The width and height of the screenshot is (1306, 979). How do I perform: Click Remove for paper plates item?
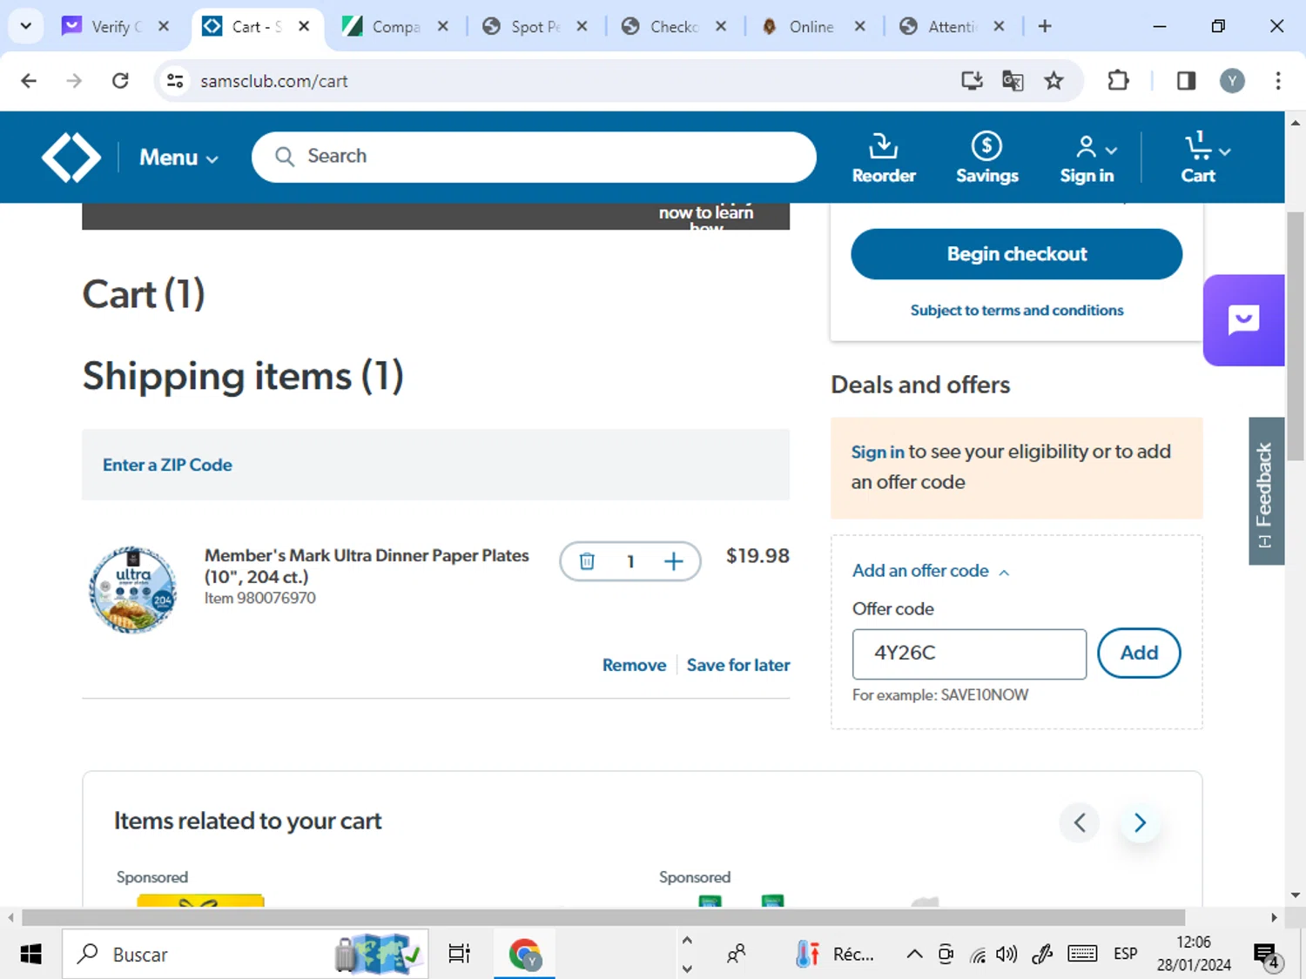click(x=634, y=665)
